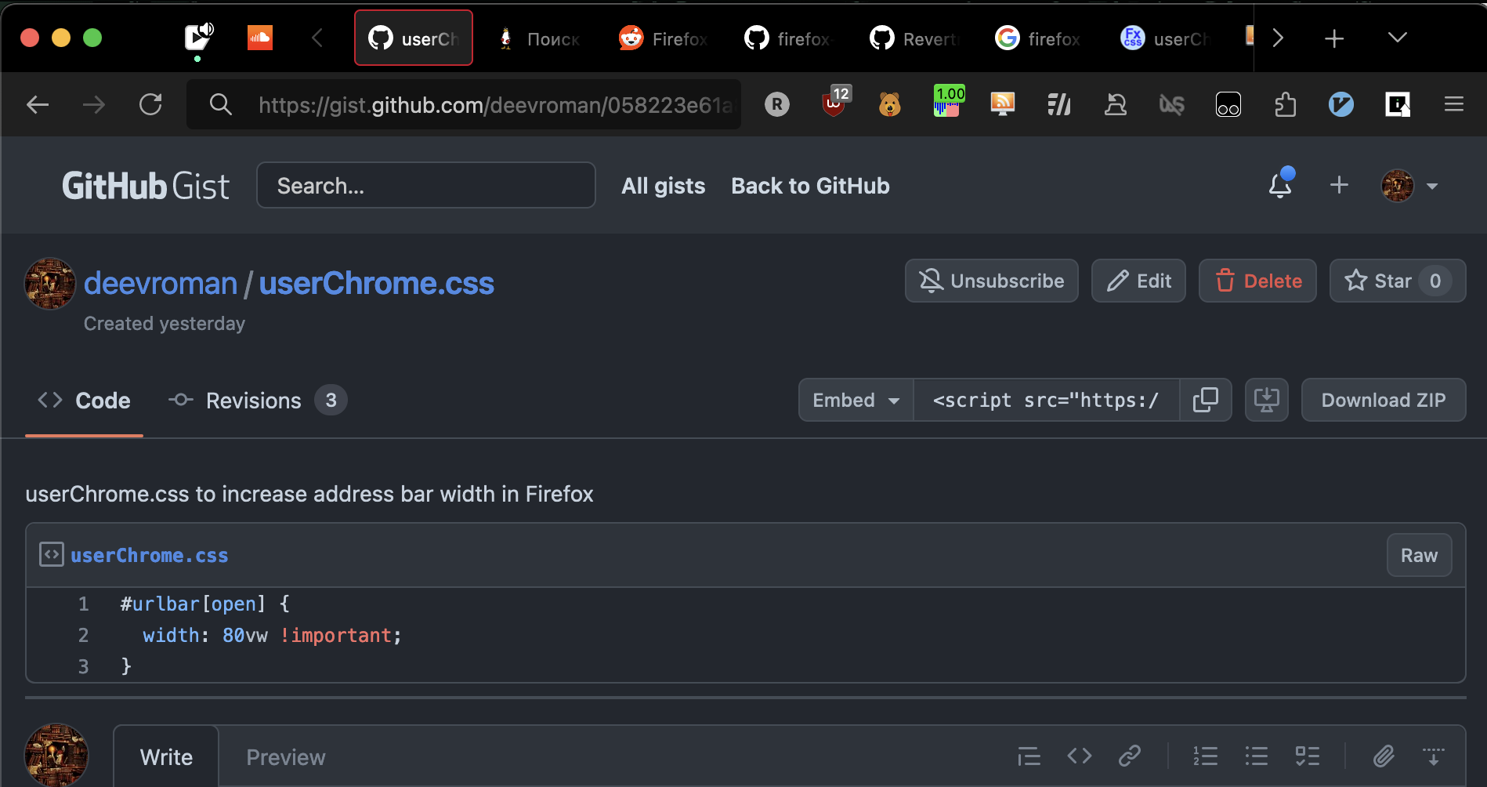Screen dimensions: 1487x787
Task: Attach files with paperclip icon
Action: (x=1384, y=756)
